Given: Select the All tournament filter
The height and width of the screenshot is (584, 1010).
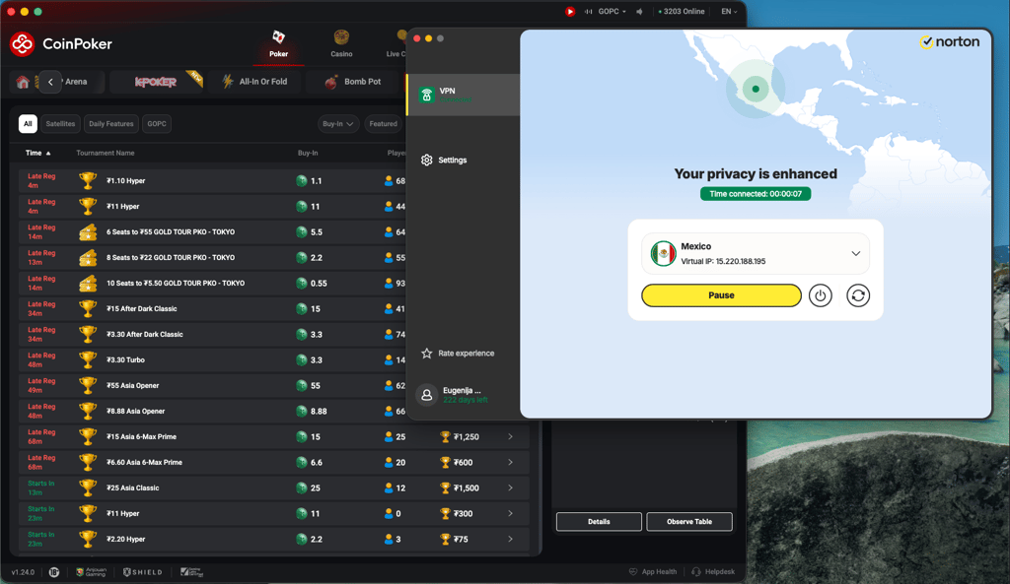Looking at the screenshot, I should (28, 124).
